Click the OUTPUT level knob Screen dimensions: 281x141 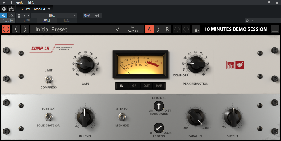click(232, 117)
